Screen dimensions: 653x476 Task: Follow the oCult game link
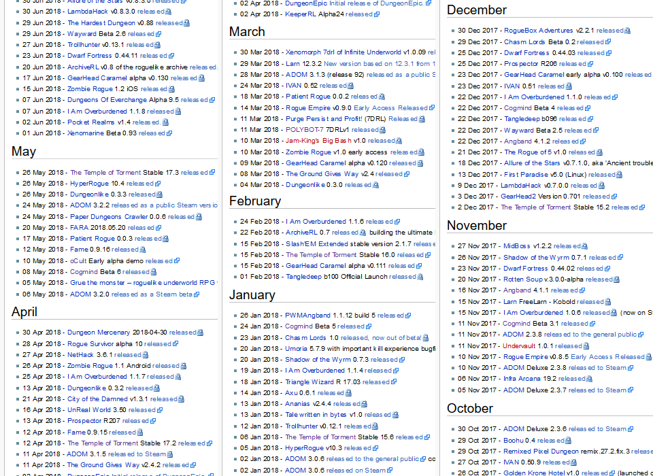[78, 260]
